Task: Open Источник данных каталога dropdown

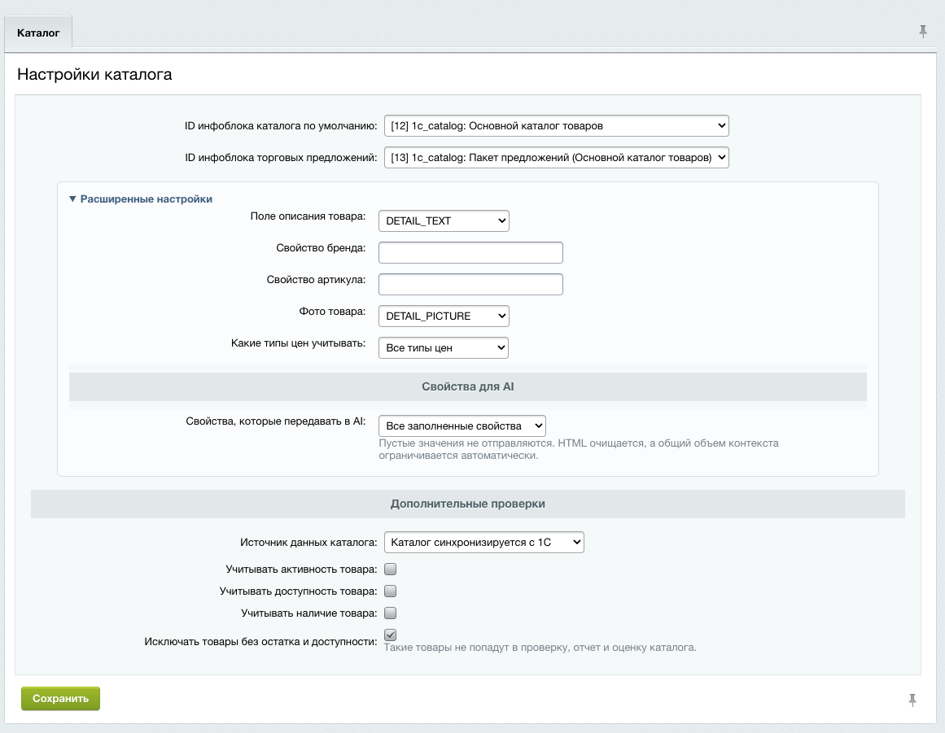Action: coord(484,542)
